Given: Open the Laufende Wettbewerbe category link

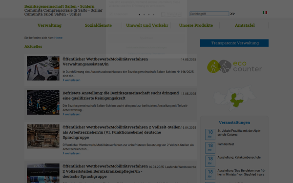Looking at the screenshot, I should pos(181,167).
